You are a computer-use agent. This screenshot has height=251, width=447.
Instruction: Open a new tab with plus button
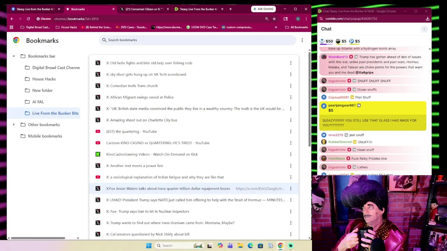click(230, 9)
